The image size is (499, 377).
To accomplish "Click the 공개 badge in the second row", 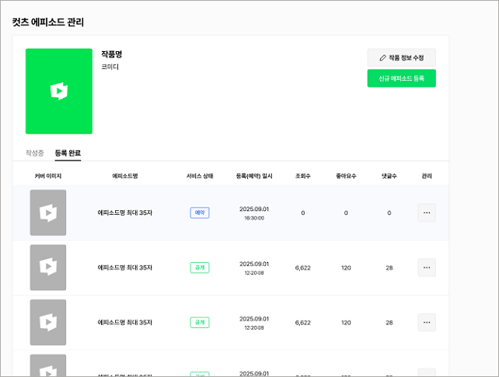I will pos(200,268).
